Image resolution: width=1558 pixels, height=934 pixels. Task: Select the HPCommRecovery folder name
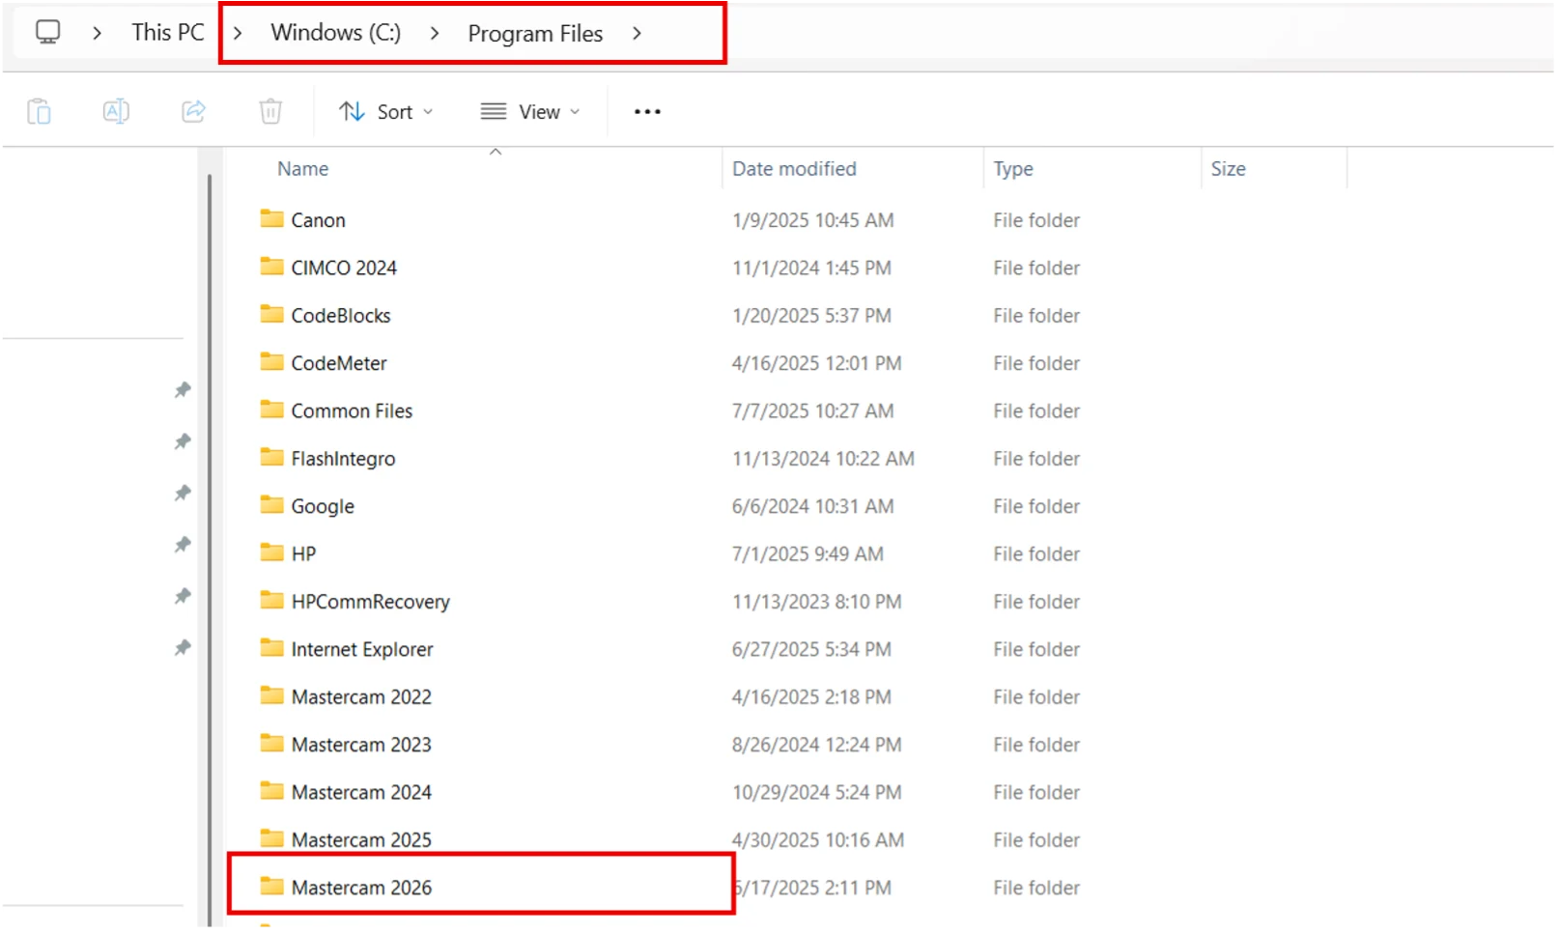[371, 602]
